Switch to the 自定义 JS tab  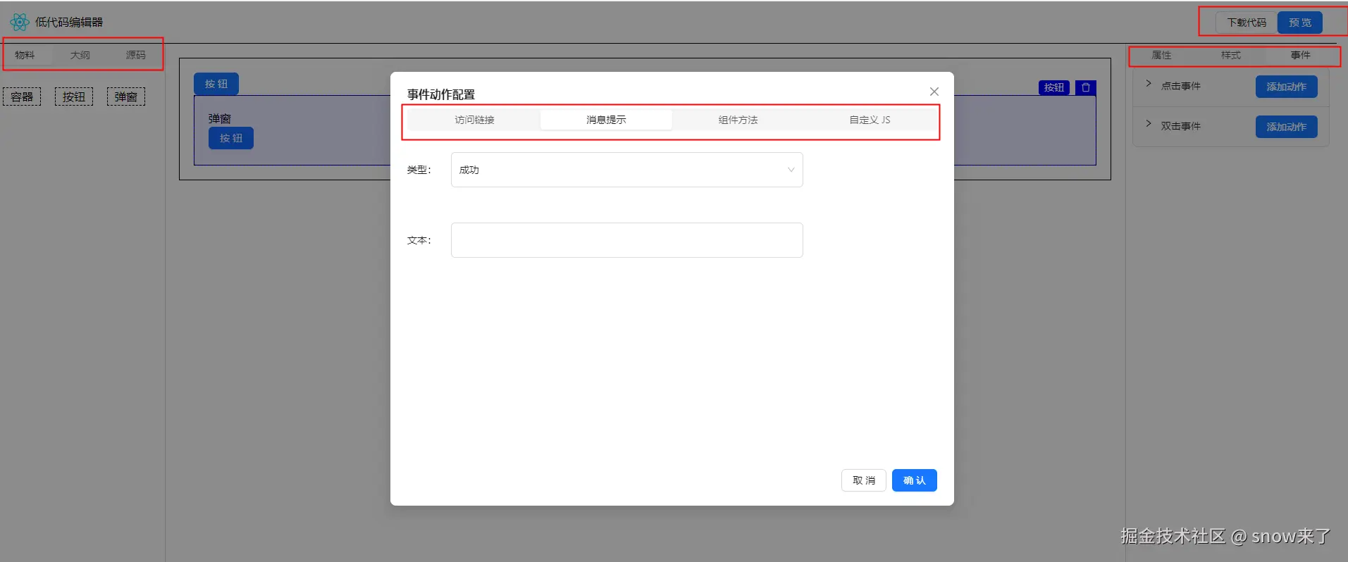click(870, 120)
